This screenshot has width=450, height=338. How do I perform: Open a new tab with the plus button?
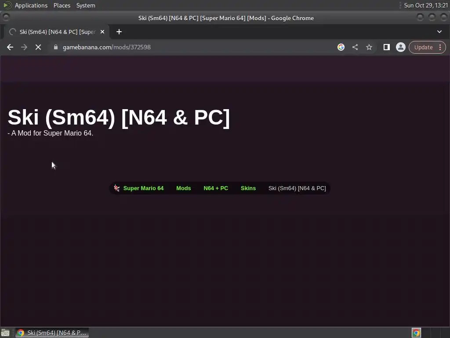[119, 32]
